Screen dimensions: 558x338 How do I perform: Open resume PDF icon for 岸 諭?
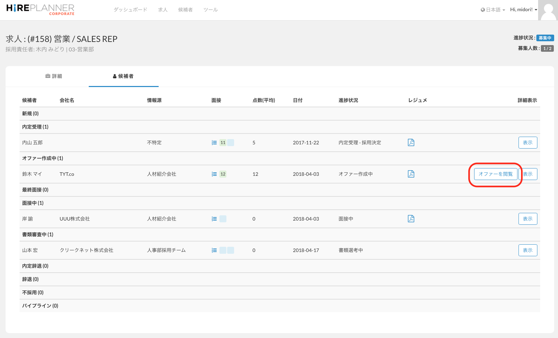[x=411, y=219]
